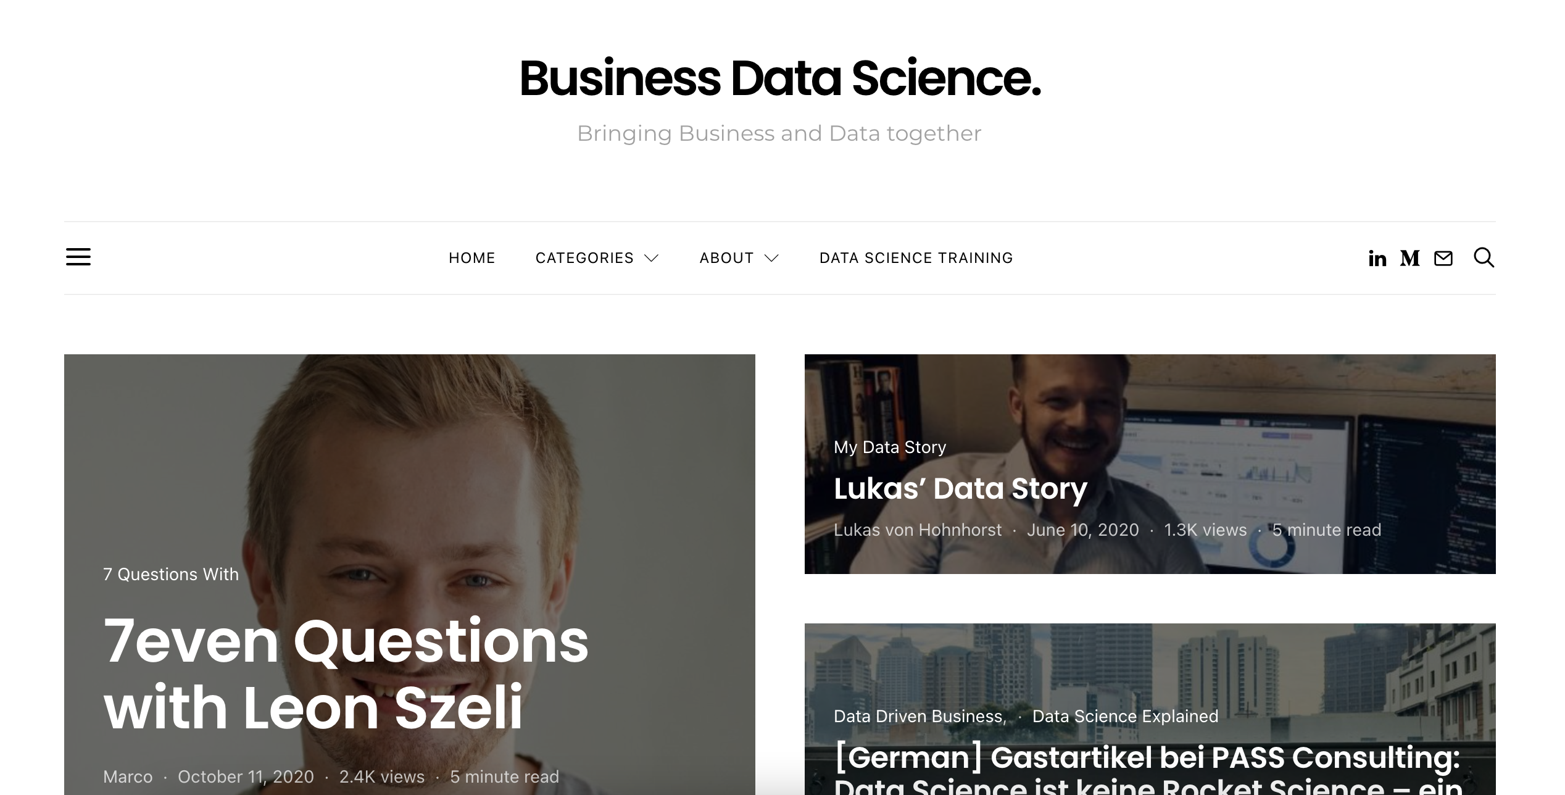Open the About menu
This screenshot has width=1565, height=795.
[x=726, y=258]
